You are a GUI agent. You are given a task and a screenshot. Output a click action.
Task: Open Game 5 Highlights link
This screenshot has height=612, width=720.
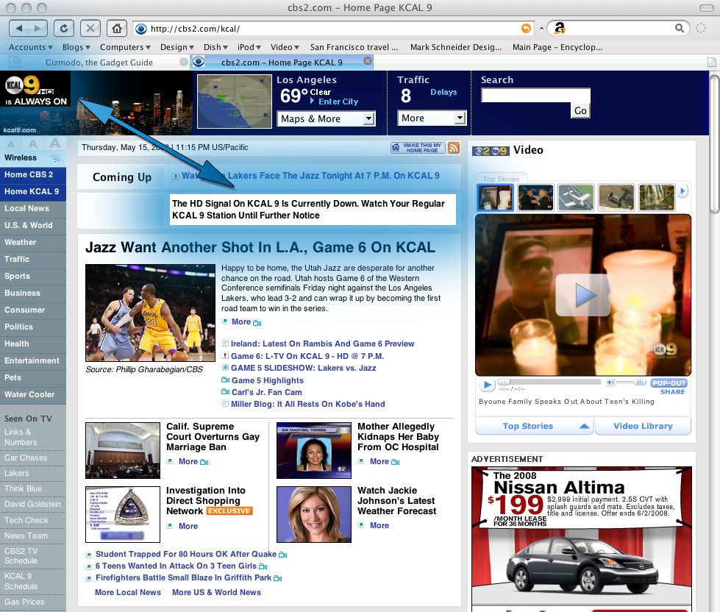pyautogui.click(x=267, y=380)
